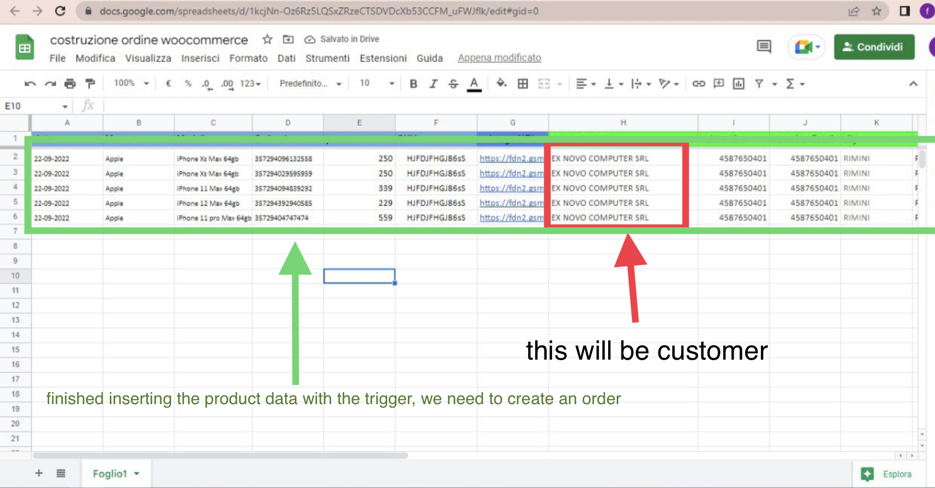Format as percent with the % icon
The height and width of the screenshot is (488, 935).
[188, 83]
